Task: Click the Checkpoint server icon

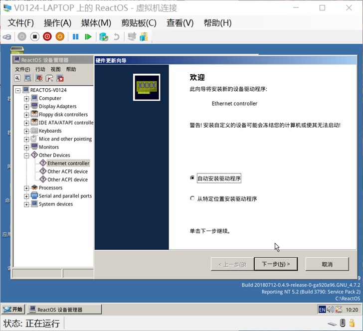Action: [x=104, y=36]
